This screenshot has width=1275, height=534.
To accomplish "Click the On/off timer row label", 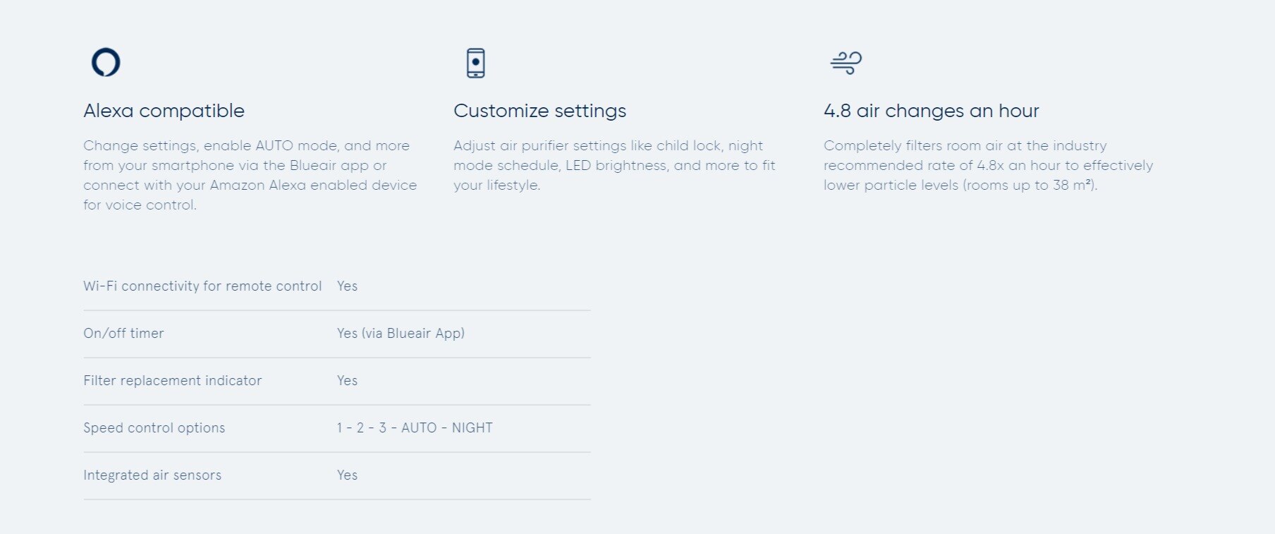I will (123, 333).
